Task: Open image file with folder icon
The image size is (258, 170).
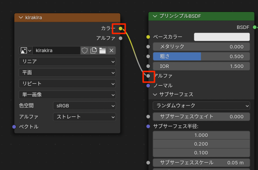Action: [x=102, y=51]
